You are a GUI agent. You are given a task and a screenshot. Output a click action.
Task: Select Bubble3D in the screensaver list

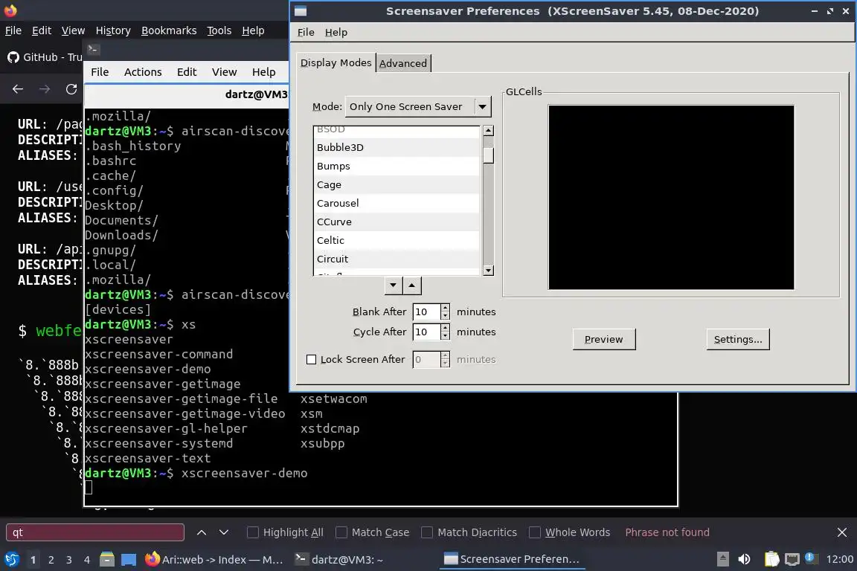(x=397, y=147)
